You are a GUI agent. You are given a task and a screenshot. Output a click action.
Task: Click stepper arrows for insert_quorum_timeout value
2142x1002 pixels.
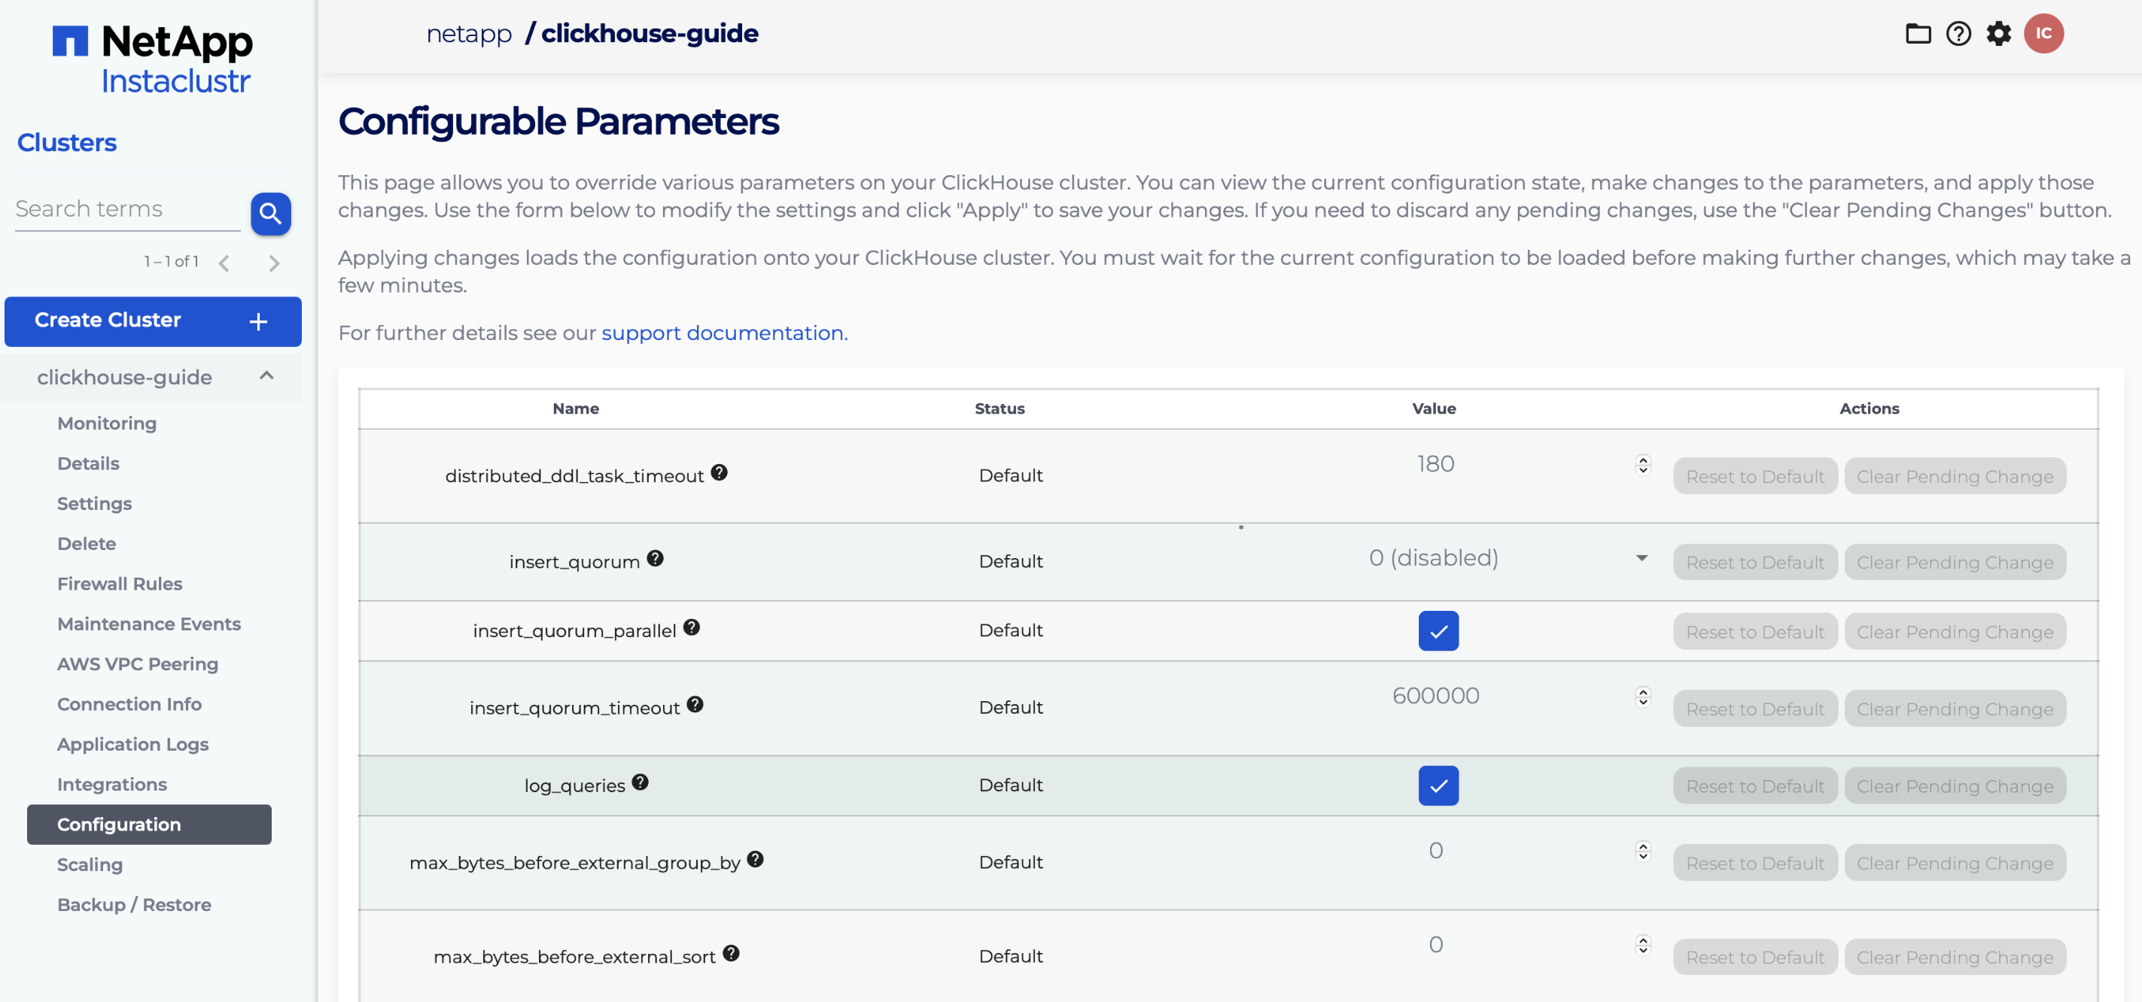pyautogui.click(x=1642, y=697)
